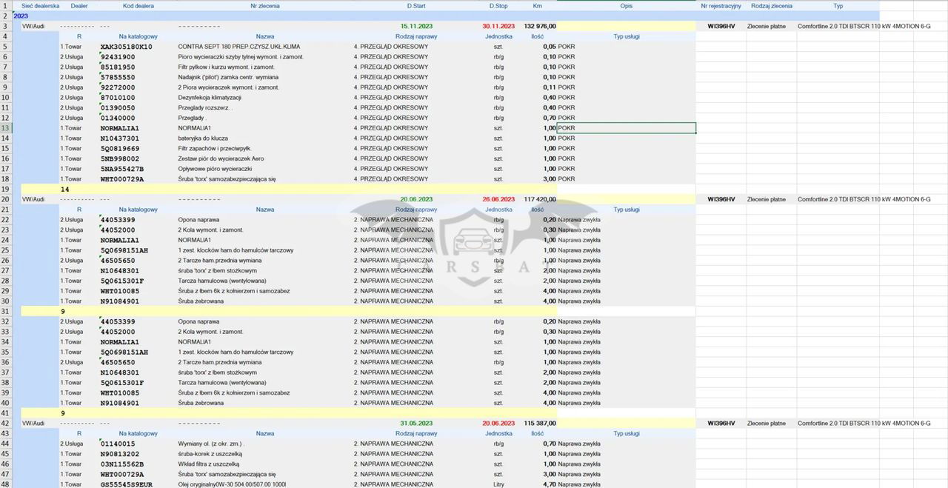Select row header number 1

[x=5, y=6]
